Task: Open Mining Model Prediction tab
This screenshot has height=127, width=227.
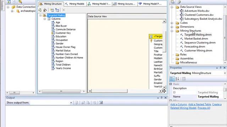Action: tap(150, 4)
